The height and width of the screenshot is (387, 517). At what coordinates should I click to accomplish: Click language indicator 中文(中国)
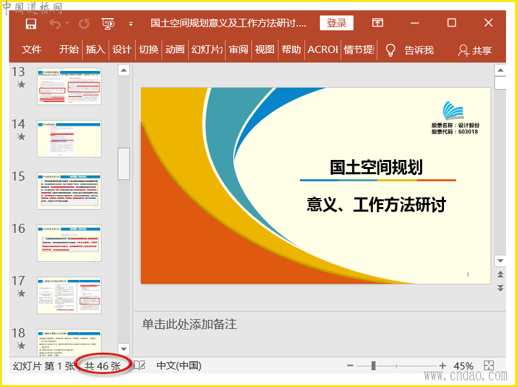pyautogui.click(x=179, y=366)
